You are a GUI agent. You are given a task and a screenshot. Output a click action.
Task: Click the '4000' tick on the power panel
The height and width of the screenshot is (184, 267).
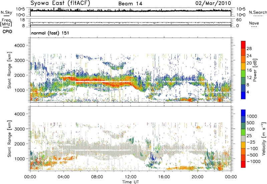(19, 46)
